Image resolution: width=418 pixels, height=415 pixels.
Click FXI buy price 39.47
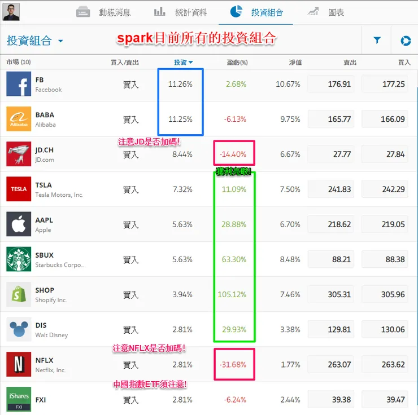pos(385,400)
